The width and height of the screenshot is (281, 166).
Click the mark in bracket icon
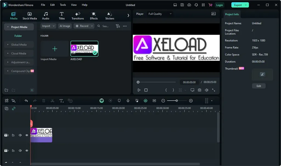[x=166, y=90]
